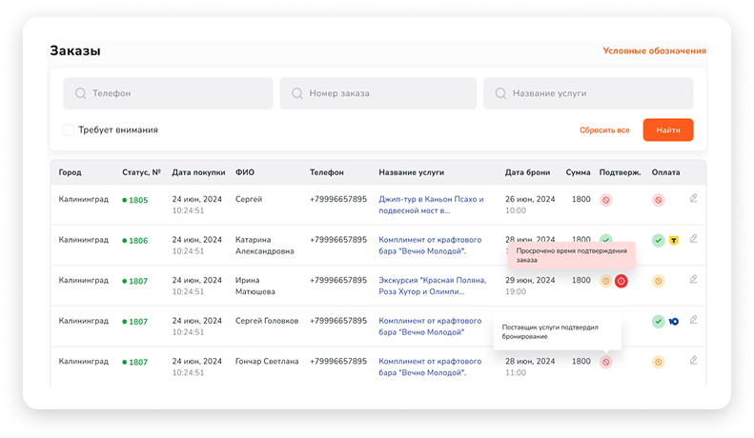
Task: Click edit pencil for Катарина Александровна order
Action: [x=693, y=238]
